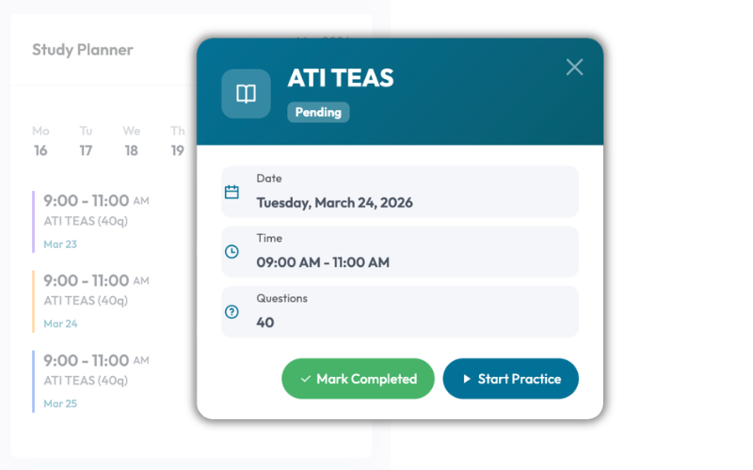Click the Mar 25 date label

(60, 403)
